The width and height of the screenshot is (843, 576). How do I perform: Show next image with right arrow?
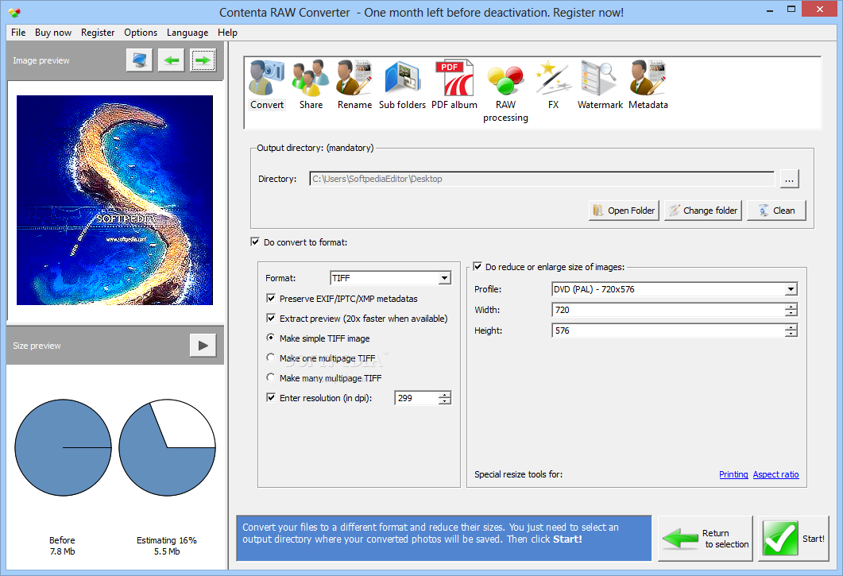(203, 60)
